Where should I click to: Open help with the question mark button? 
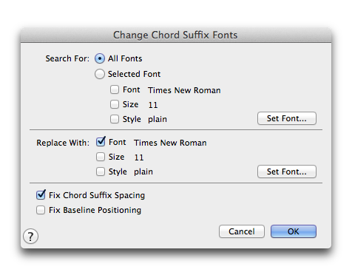[x=30, y=237]
